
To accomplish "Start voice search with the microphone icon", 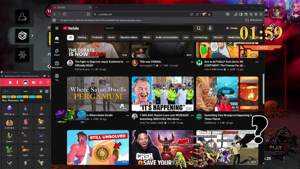I will point(210,28).
